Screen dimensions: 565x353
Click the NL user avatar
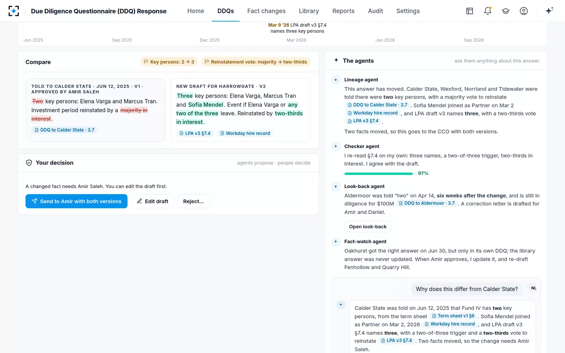point(534,288)
